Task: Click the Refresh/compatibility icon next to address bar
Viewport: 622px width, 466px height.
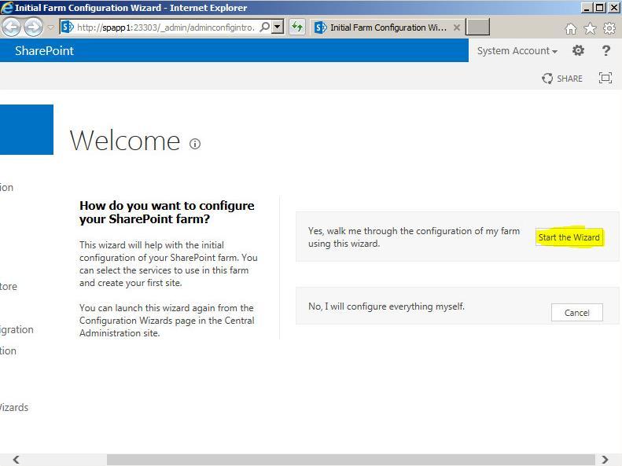Action: point(297,27)
